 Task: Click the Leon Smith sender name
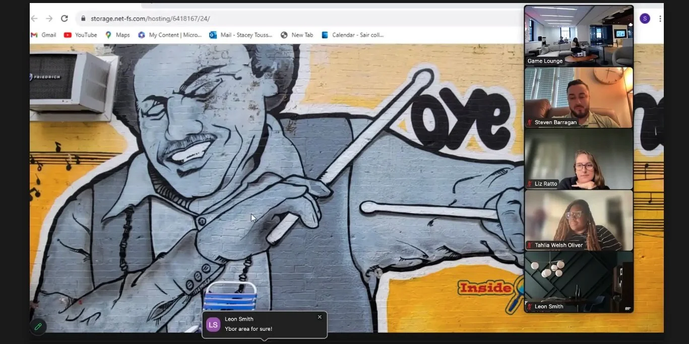pos(239,319)
